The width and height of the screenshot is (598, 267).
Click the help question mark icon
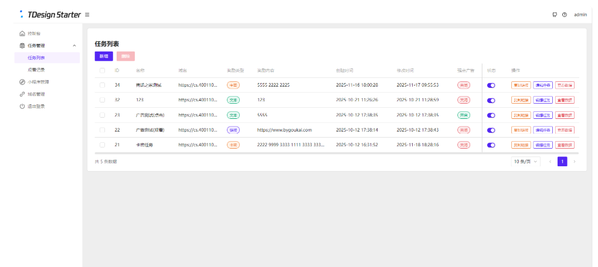[x=565, y=15]
